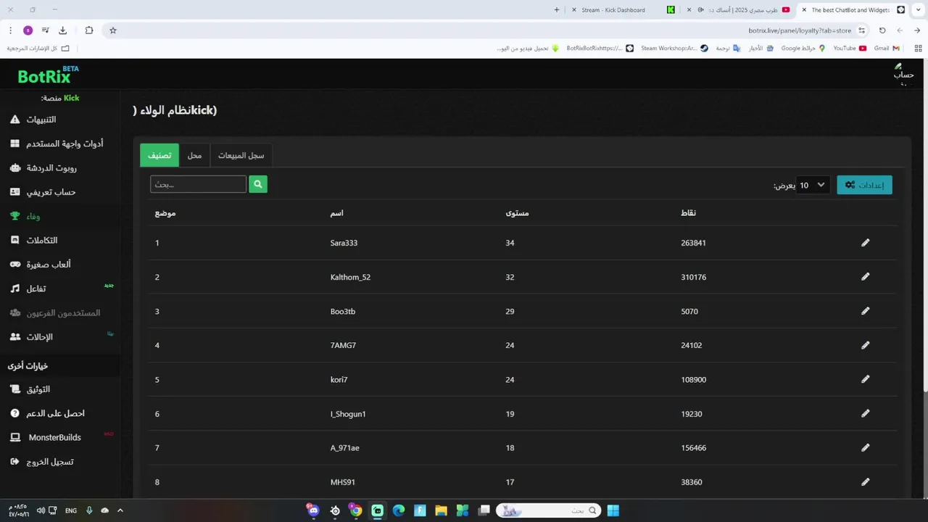Open the خرائط Google maps bookmark
This screenshot has width=928, height=522.
coord(803,49)
